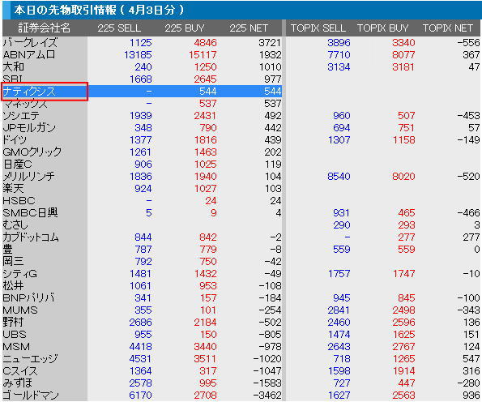Image resolution: width=482 pixels, height=402 pixels.
Task: Select the ニューエッジ company name
Action: point(30,359)
